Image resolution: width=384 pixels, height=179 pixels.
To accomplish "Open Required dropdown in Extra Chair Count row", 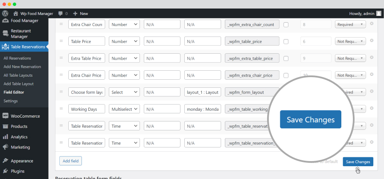I will 350,24.
